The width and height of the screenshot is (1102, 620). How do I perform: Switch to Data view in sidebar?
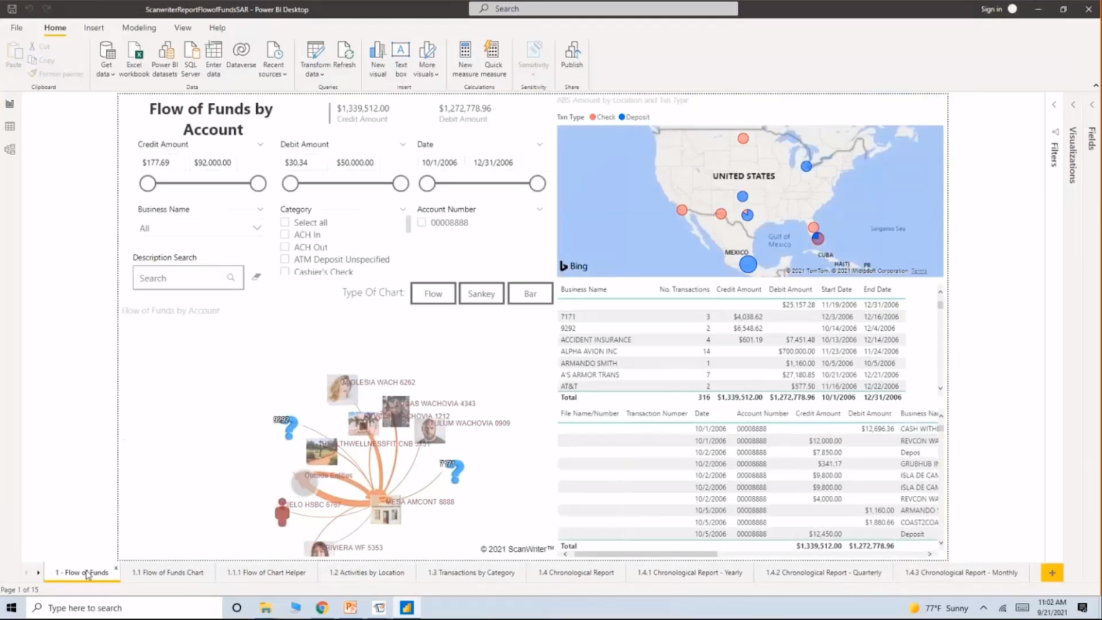10,126
